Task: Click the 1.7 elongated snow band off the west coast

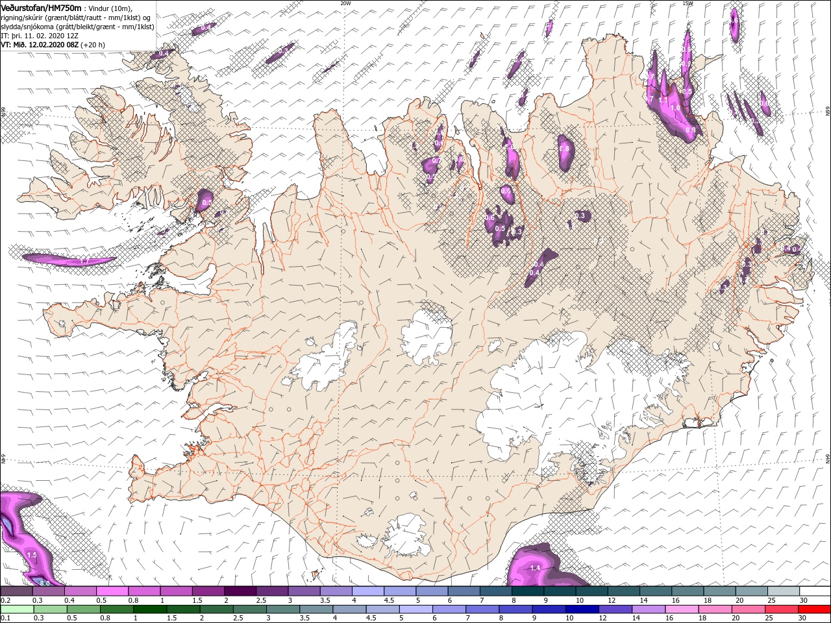Action: (68, 260)
